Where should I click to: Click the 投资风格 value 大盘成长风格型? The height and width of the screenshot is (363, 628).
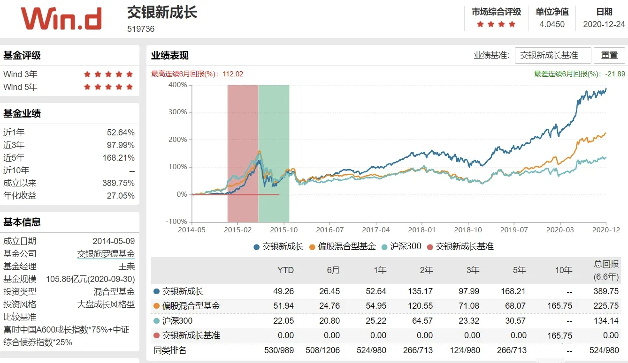(x=106, y=304)
